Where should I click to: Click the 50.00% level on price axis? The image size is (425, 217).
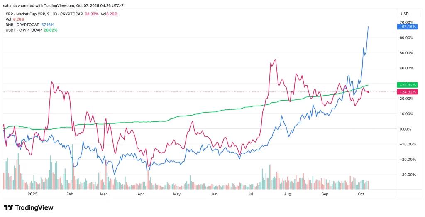(405, 53)
